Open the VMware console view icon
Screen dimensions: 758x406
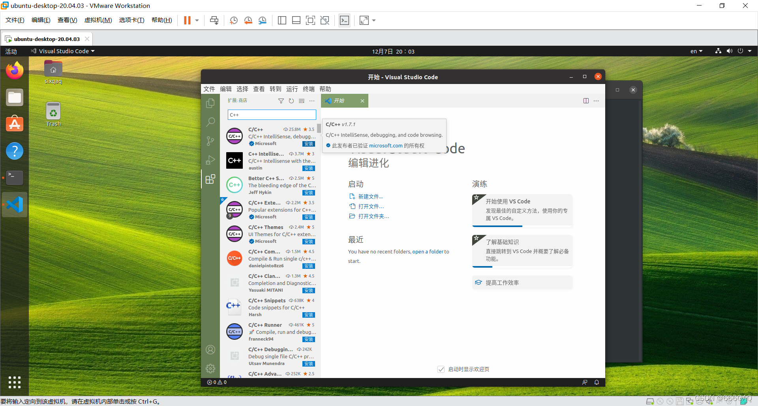coord(344,20)
